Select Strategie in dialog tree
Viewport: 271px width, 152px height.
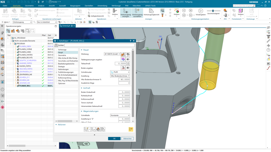(x=61, y=67)
